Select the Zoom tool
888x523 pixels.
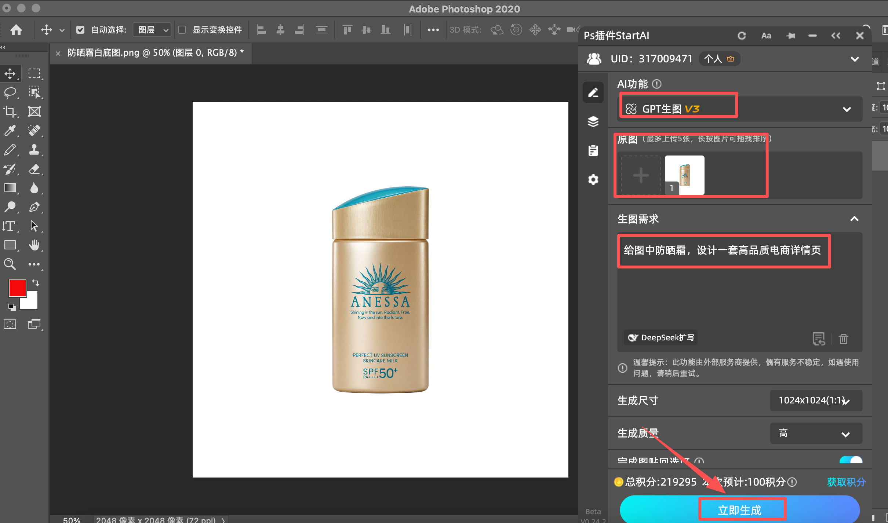(x=10, y=264)
